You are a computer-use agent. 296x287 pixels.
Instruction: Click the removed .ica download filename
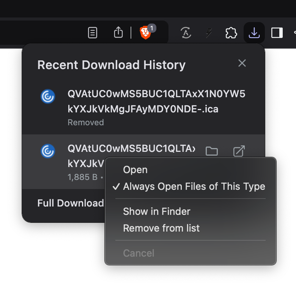tap(156, 101)
